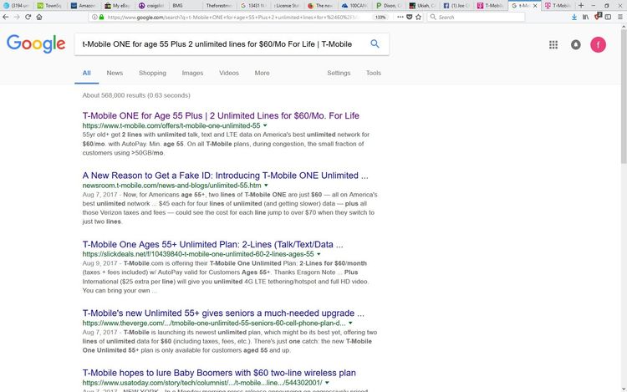Click the 133% zoom level indicator
Viewport: 627px width, 392px height.
point(380,18)
